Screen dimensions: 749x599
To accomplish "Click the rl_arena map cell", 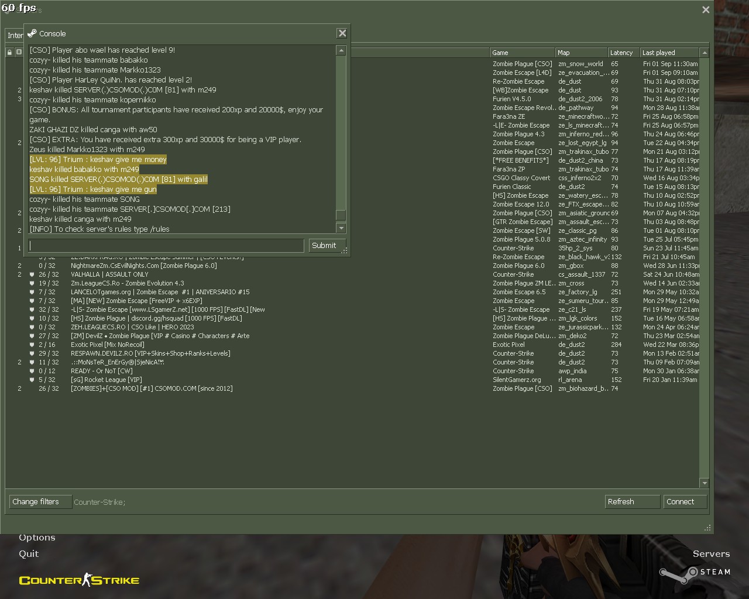I will tap(570, 380).
